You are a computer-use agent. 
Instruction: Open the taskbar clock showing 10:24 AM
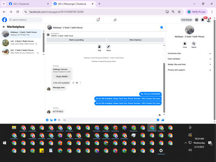point(199,143)
